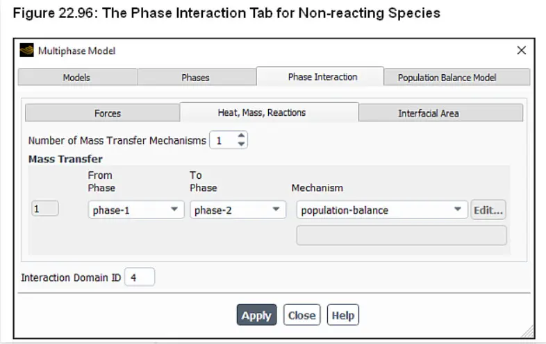Switch to the Models tab
546x344 pixels.
[76, 77]
